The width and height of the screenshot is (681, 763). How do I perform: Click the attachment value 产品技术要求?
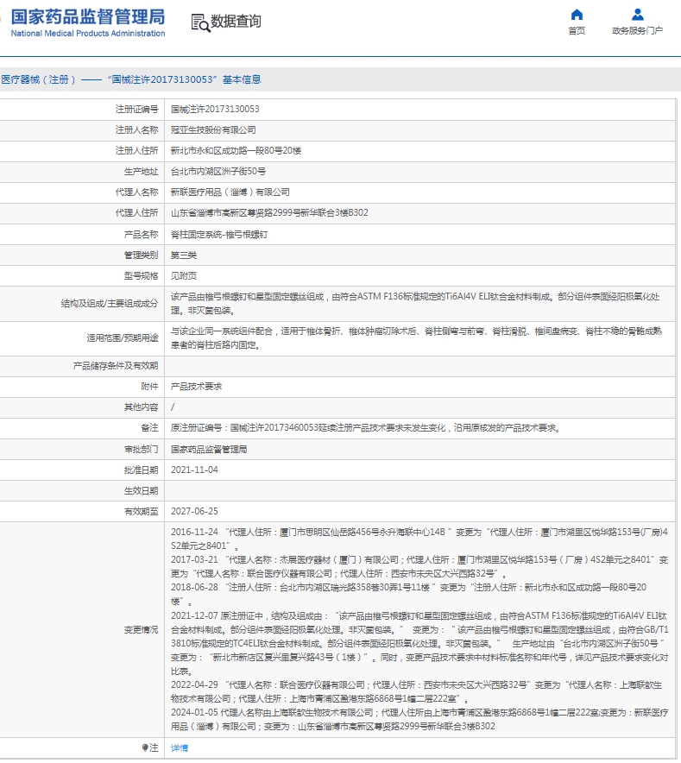pyautogui.click(x=196, y=387)
